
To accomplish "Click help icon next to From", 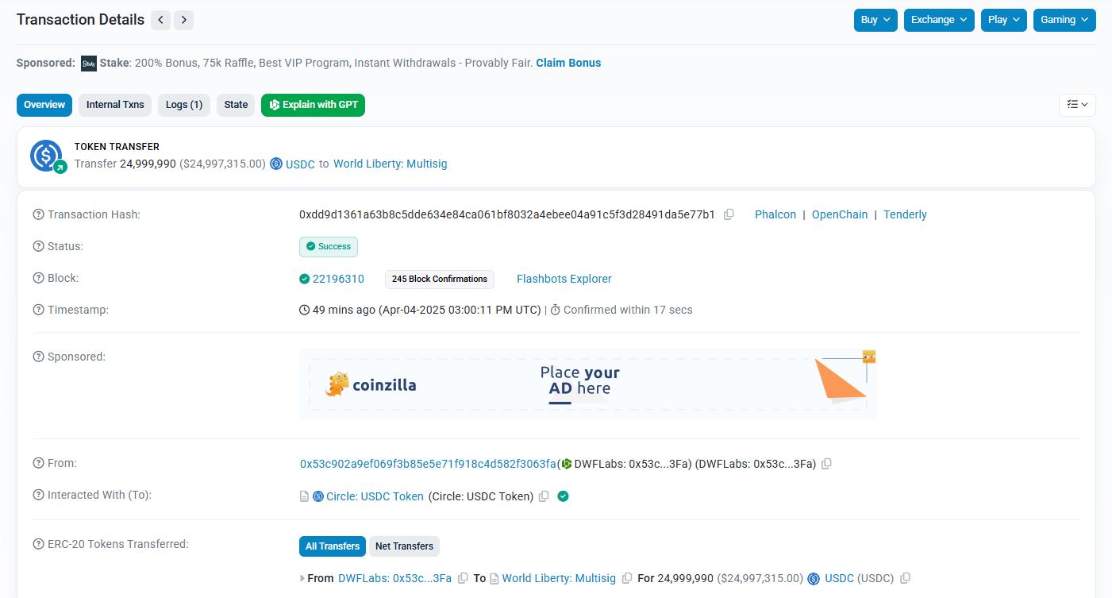I will click(x=38, y=463).
